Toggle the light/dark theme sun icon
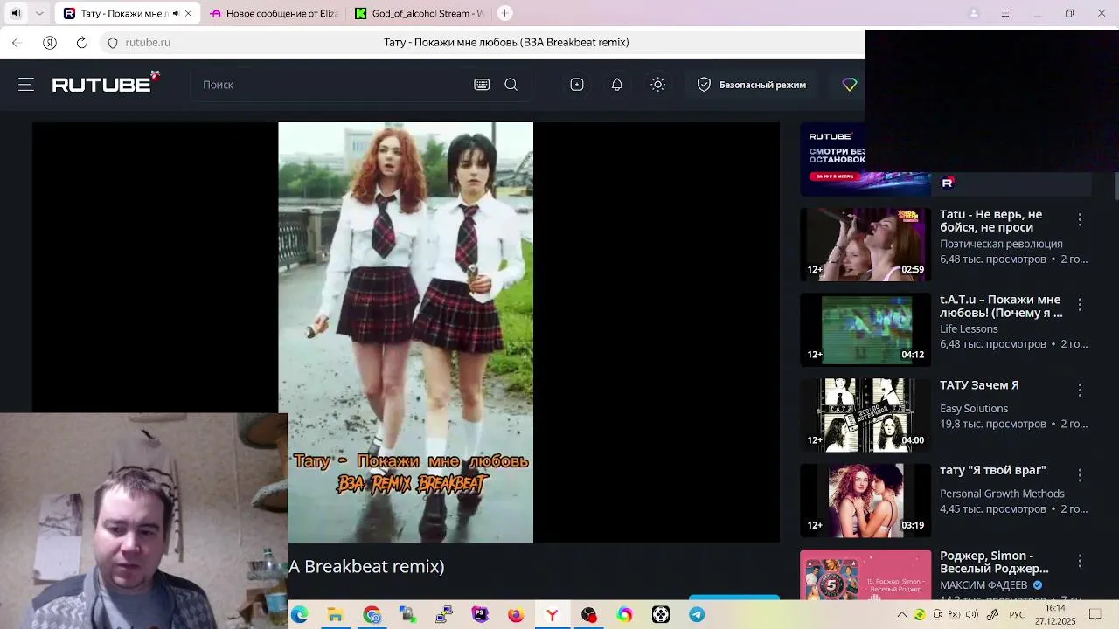Viewport: 1119px width, 629px height. pyautogui.click(x=658, y=85)
